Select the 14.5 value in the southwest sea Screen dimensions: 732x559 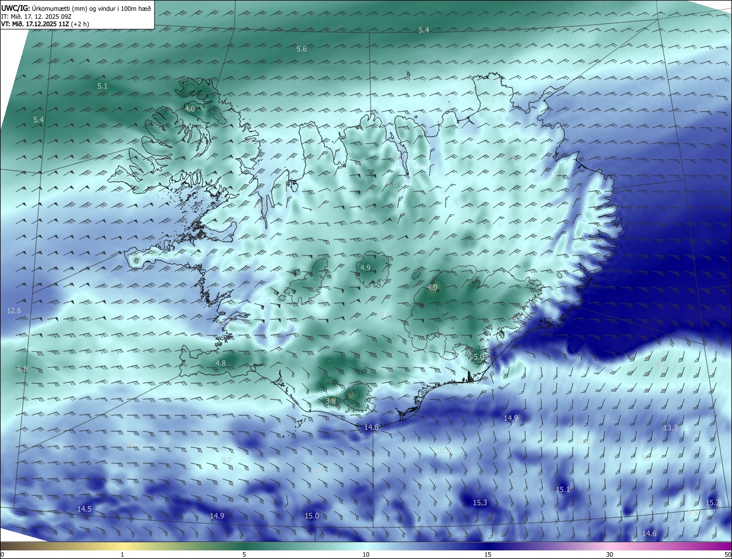pos(84,509)
